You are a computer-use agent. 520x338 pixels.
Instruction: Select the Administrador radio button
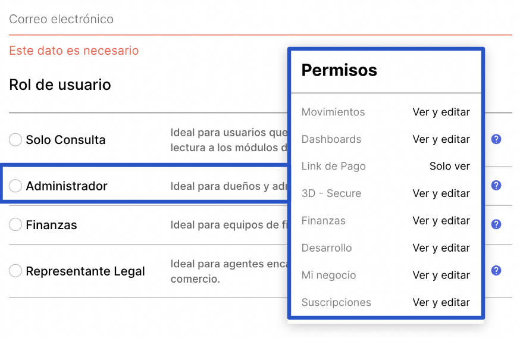pyautogui.click(x=15, y=186)
